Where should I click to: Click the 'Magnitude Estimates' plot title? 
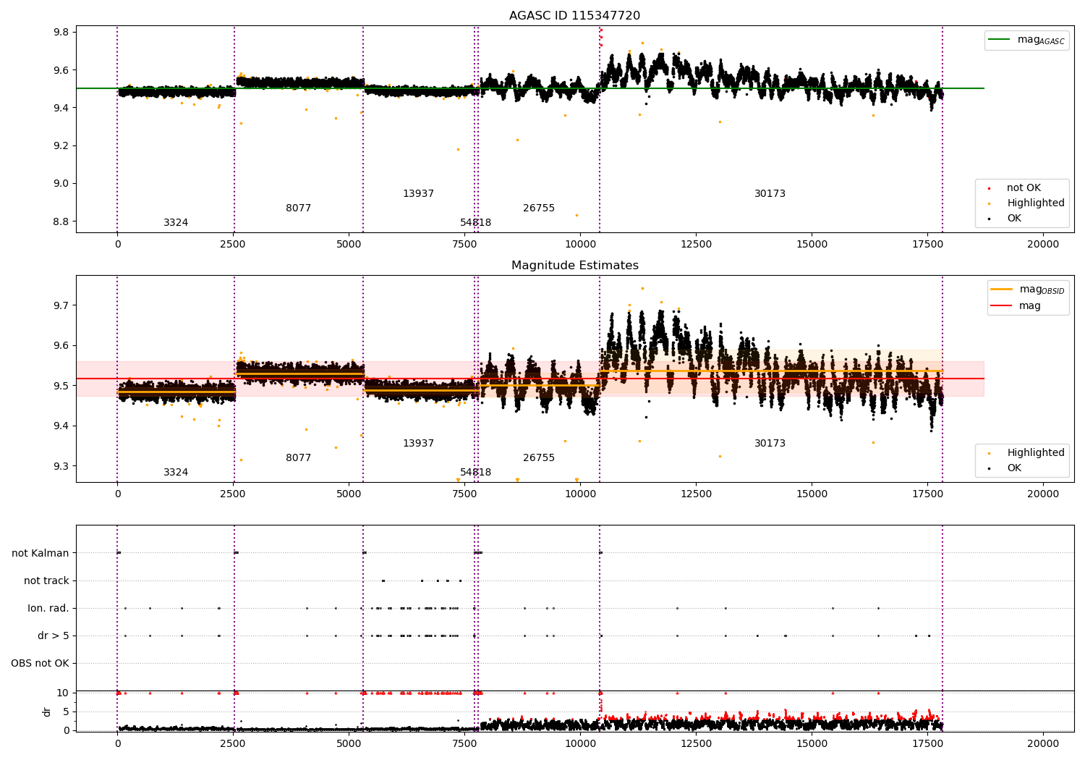tap(574, 266)
